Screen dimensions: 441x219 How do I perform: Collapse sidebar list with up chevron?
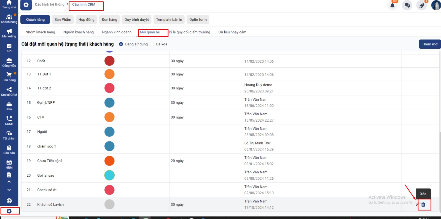pyautogui.click(x=9, y=182)
